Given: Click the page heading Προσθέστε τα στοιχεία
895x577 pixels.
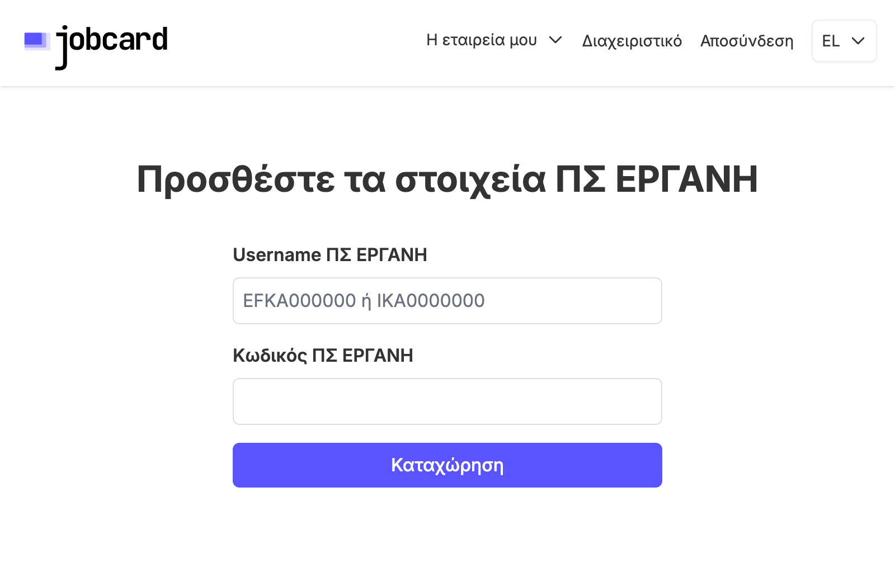Looking at the screenshot, I should (447, 179).
